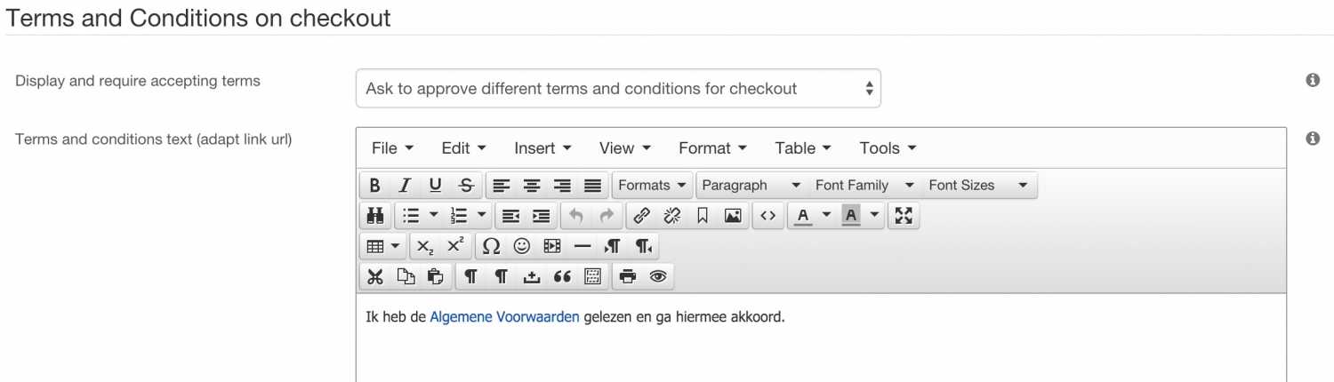1334x382 pixels.
Task: Open the Formats dropdown
Action: (653, 186)
